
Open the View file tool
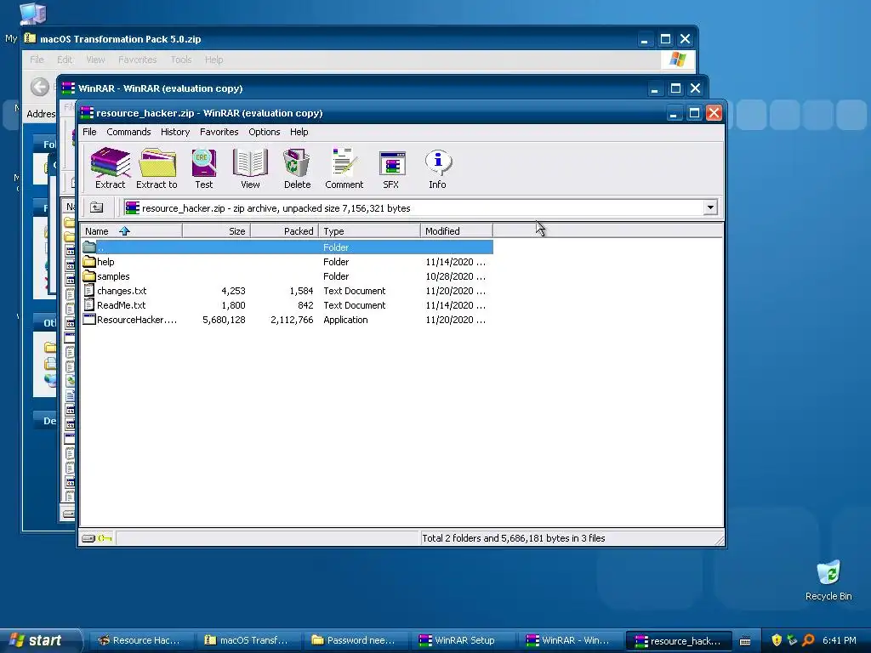point(250,168)
